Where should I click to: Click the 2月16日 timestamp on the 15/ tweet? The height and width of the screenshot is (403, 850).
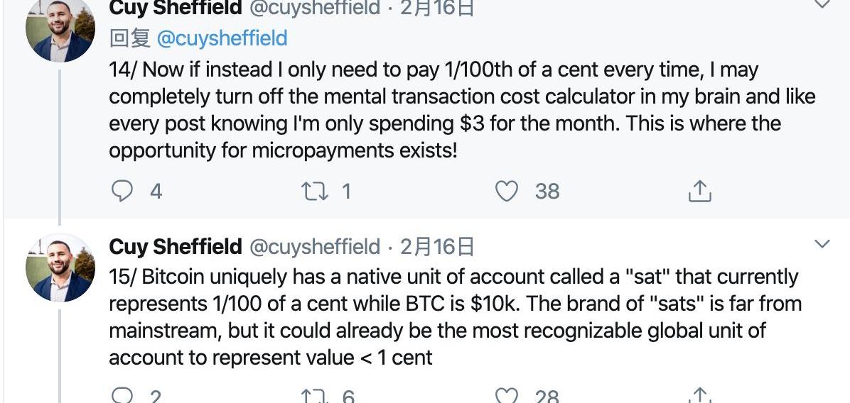[x=437, y=247]
